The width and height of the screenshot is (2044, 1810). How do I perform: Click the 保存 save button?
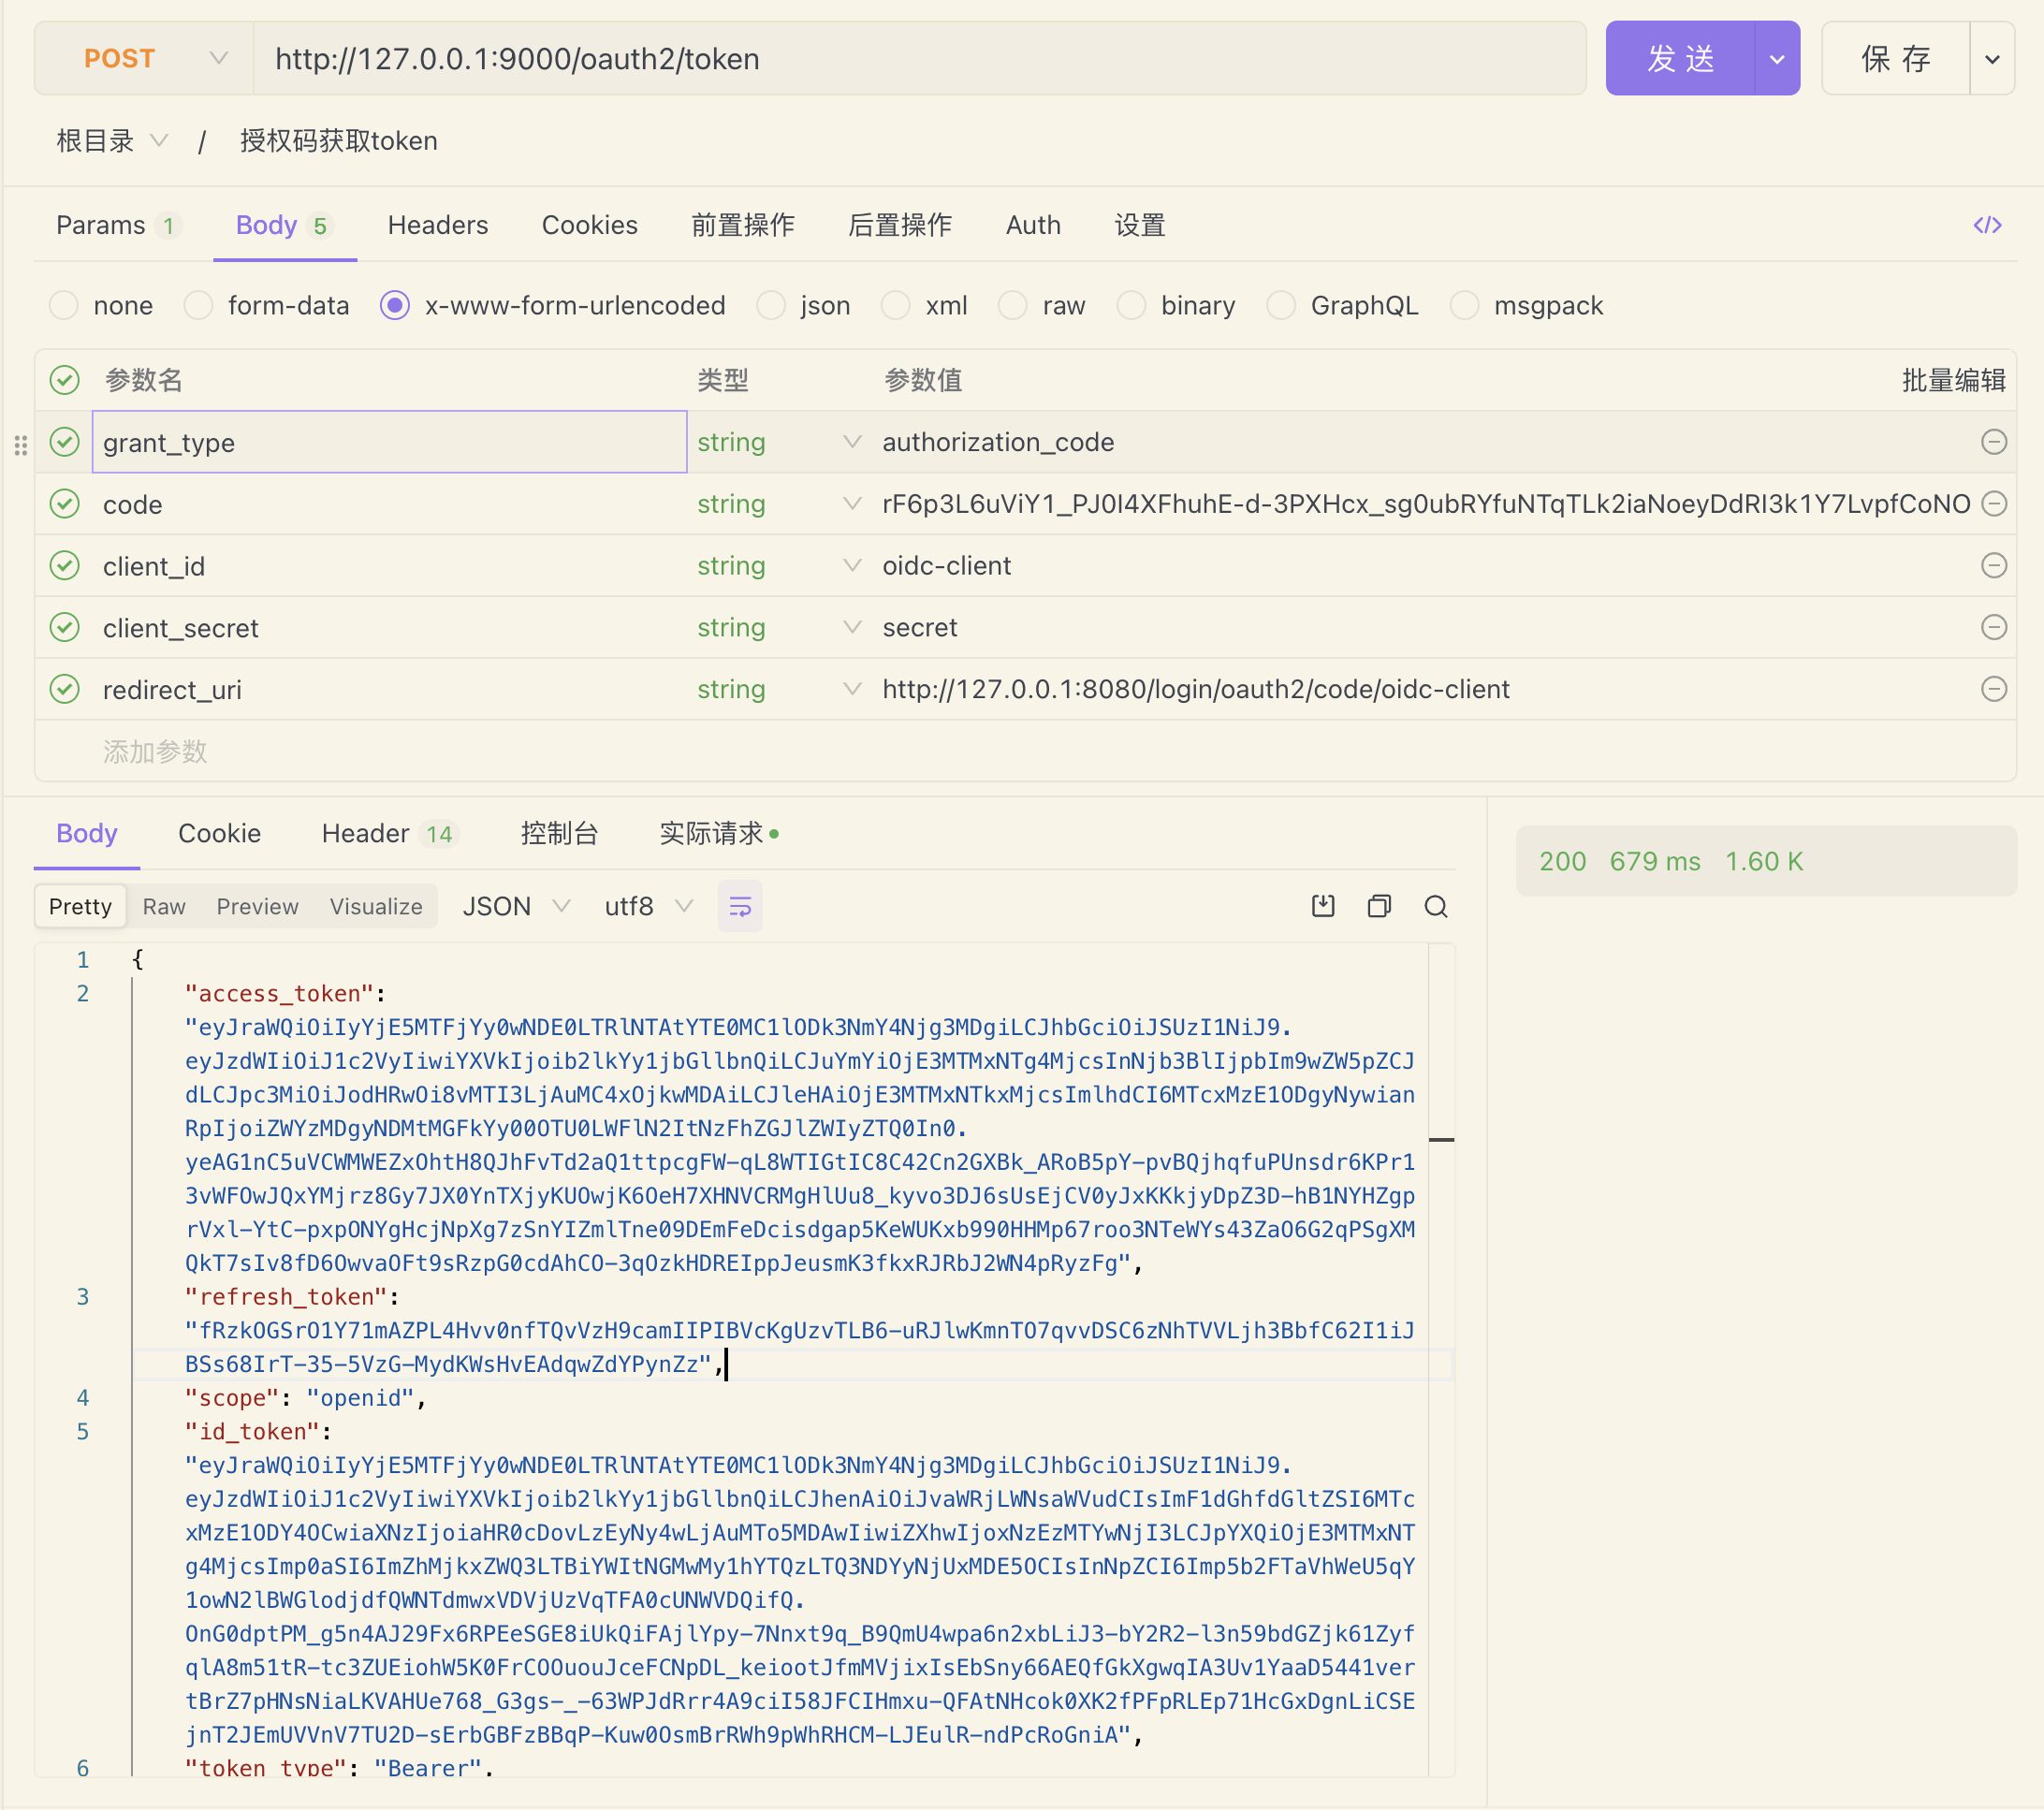pyautogui.click(x=1896, y=59)
